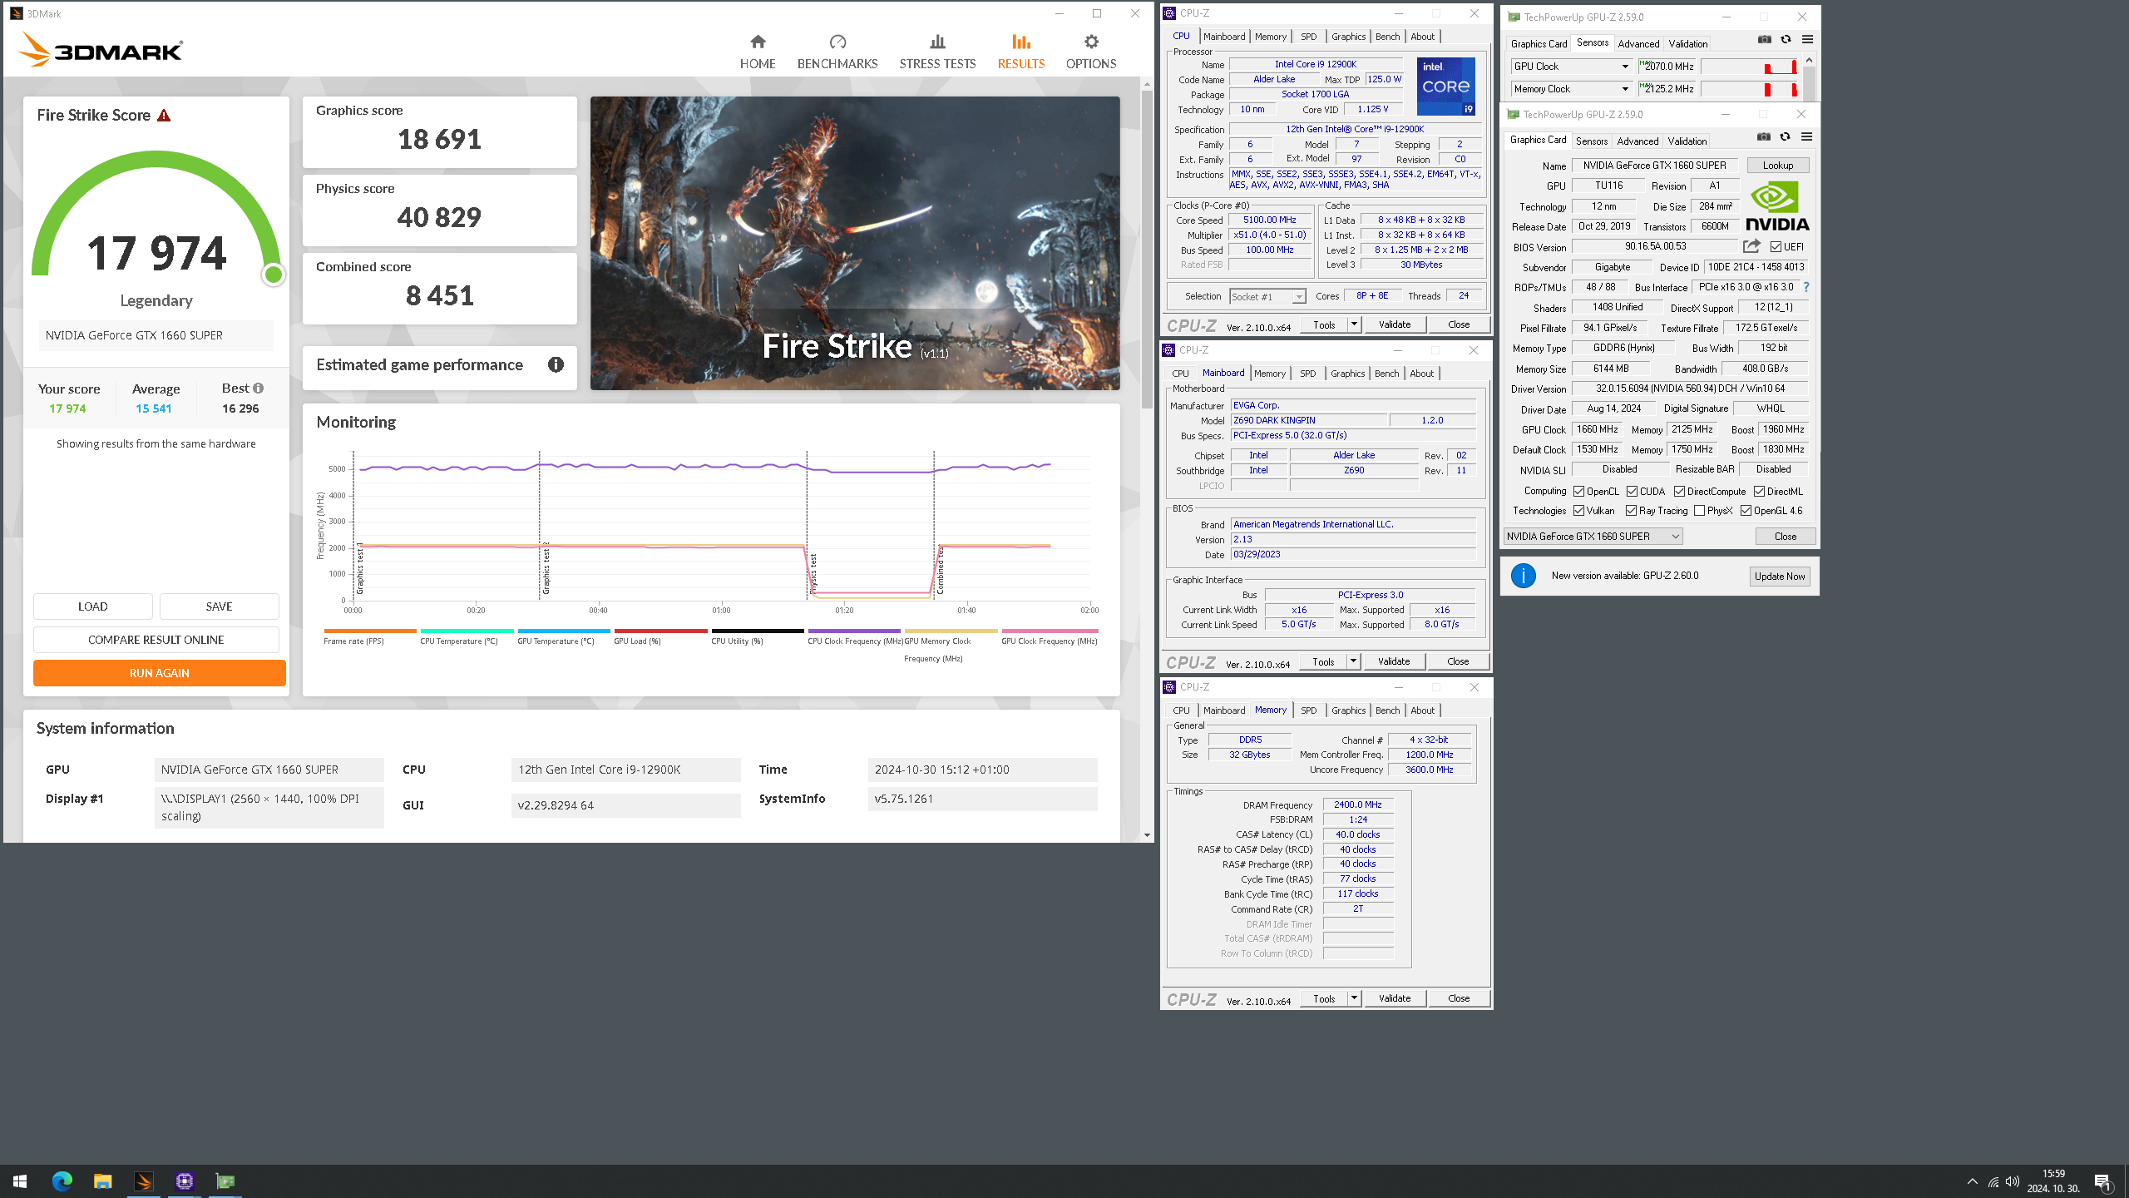Click GPU-Z taskbar icon
This screenshot has width=2129, height=1198.
coord(225,1181)
